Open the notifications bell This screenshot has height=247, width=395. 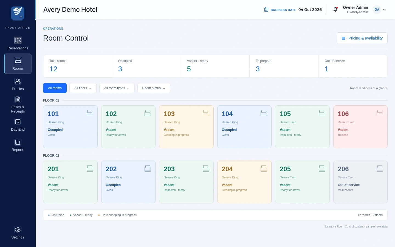(x=335, y=10)
